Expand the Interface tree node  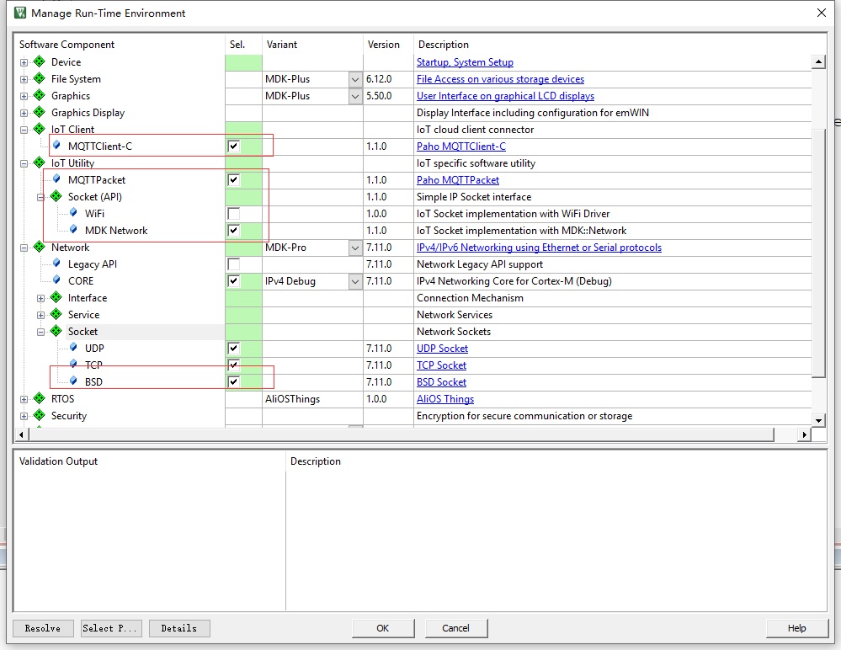point(40,298)
